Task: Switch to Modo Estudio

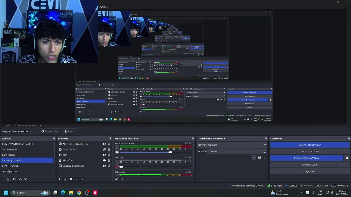Action: [310, 165]
